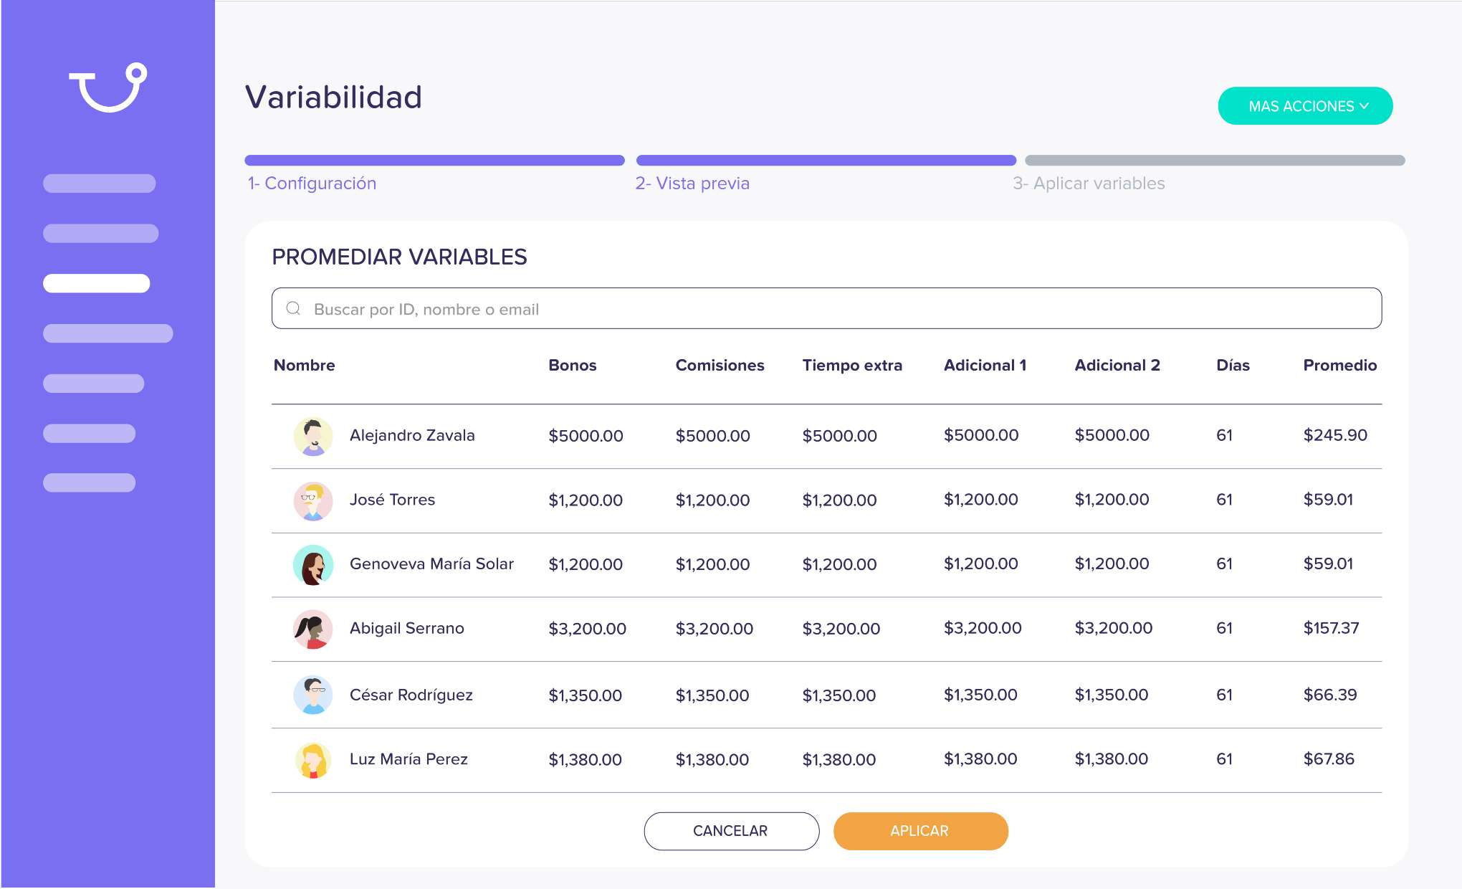Viewport: 1462px width, 889px height.
Task: Select José Torres's profile avatar
Action: [313, 500]
